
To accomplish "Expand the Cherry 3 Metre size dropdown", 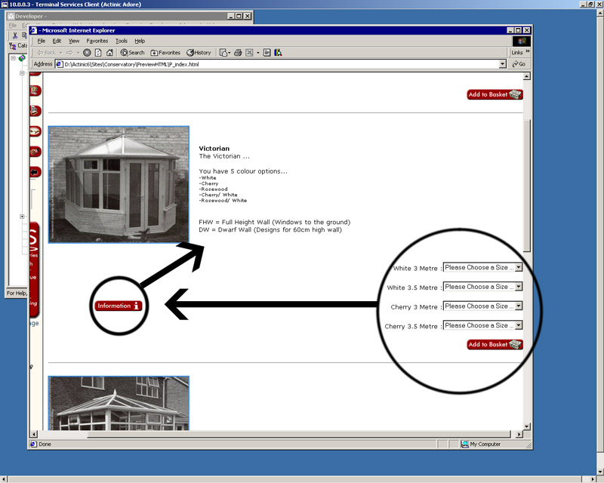I will coord(518,306).
